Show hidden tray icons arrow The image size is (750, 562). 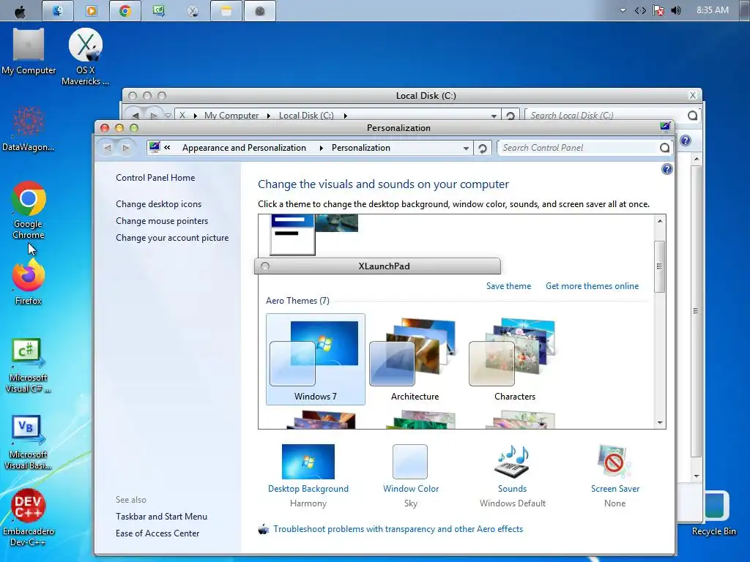tap(623, 10)
